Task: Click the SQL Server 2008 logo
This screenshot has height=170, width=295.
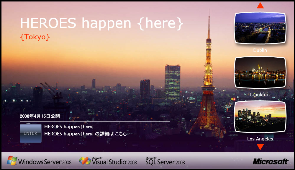Action: 165,161
